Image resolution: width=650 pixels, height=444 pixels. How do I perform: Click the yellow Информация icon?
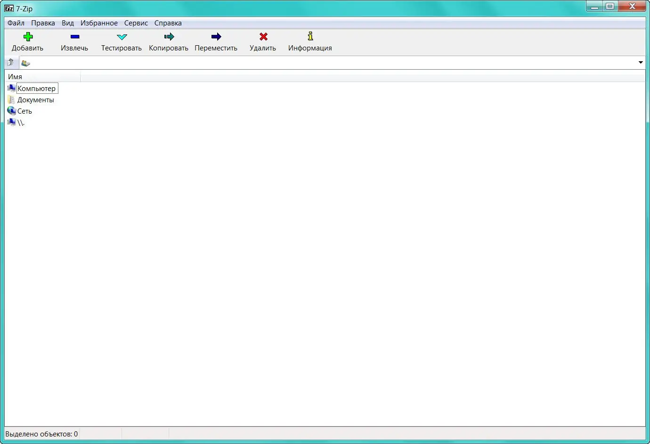point(310,36)
